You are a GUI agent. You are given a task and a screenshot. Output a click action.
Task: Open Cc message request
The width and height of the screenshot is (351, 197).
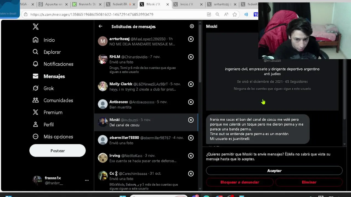click(x=146, y=179)
